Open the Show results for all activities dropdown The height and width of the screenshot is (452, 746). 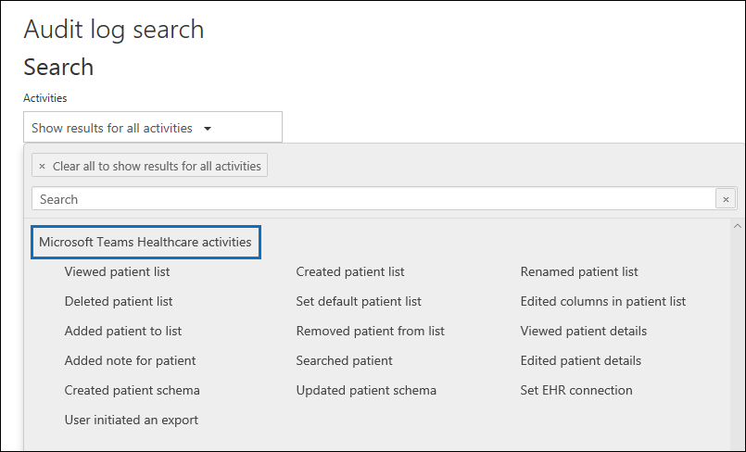pyautogui.click(x=152, y=128)
